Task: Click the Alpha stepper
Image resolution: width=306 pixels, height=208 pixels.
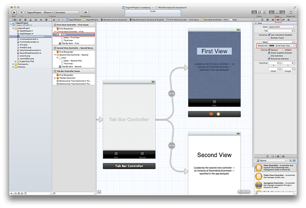Action: (295, 42)
